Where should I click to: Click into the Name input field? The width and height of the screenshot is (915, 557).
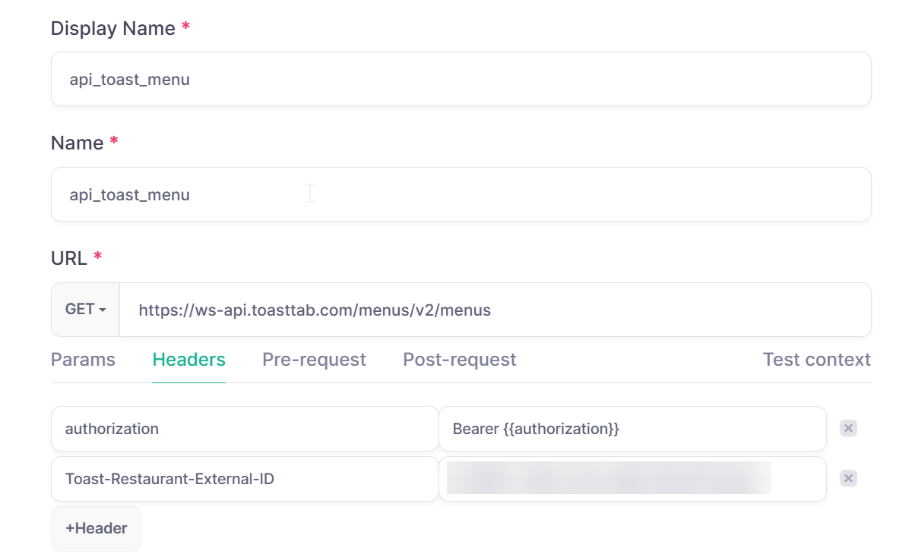pos(461,194)
